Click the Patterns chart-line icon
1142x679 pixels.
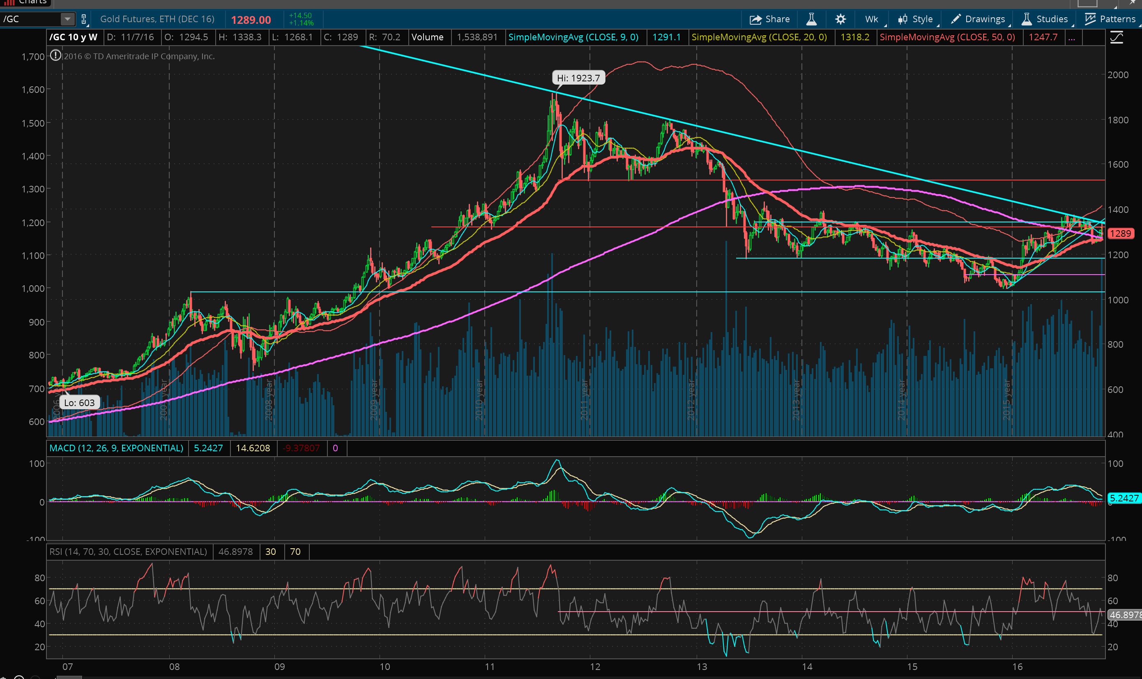click(x=1090, y=19)
